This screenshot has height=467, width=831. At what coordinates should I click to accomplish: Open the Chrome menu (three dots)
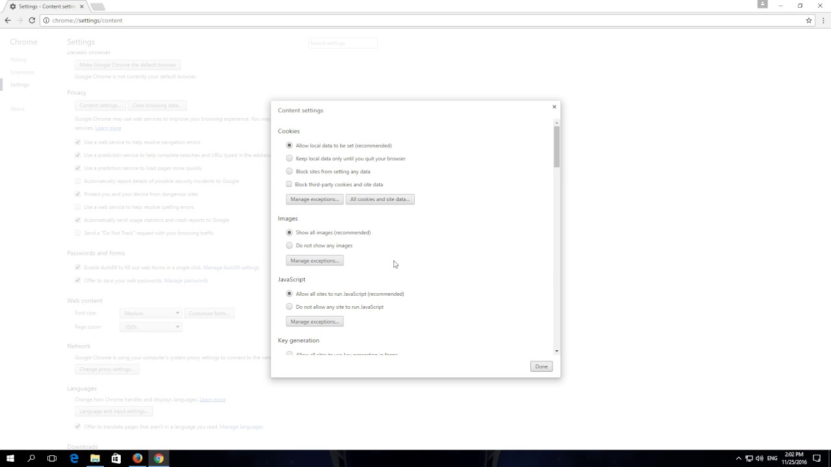822,20
